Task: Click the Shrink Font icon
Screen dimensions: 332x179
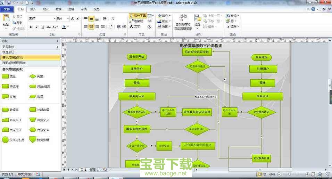Action: (x=78, y=18)
